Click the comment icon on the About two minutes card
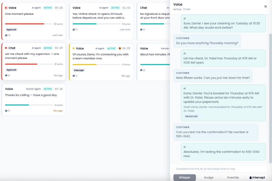The width and height of the screenshot is (272, 181). [x=141, y=70]
